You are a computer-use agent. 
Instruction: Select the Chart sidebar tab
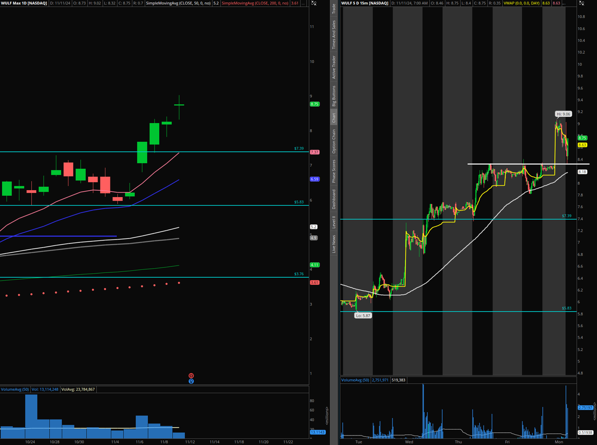pyautogui.click(x=334, y=118)
